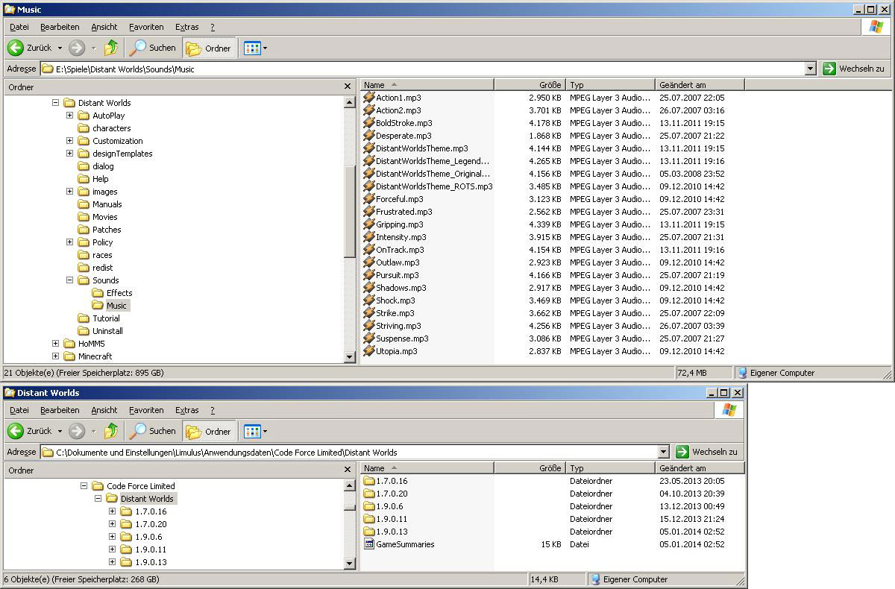Select Minecraft folder in the tree

pos(87,356)
